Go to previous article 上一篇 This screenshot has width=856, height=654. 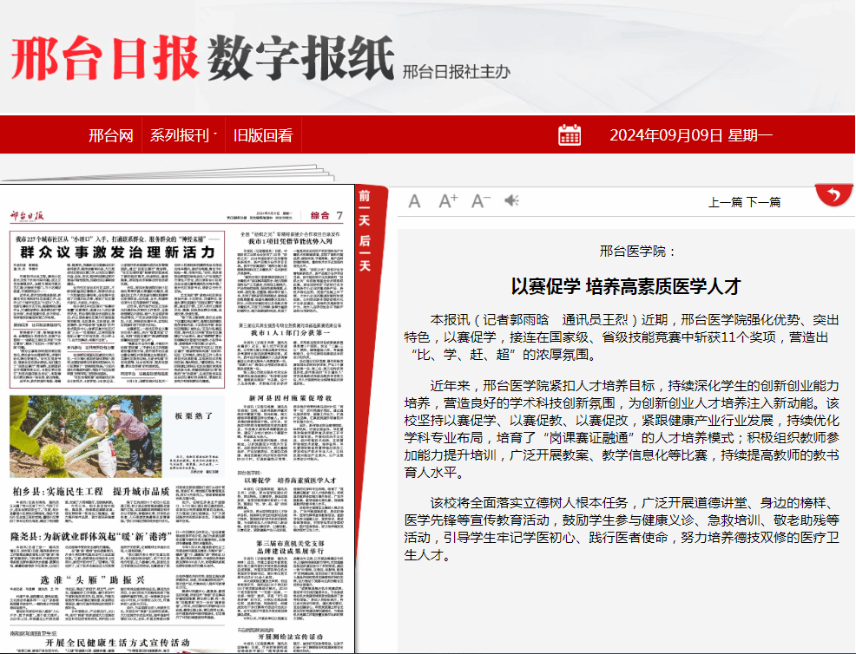(x=725, y=202)
